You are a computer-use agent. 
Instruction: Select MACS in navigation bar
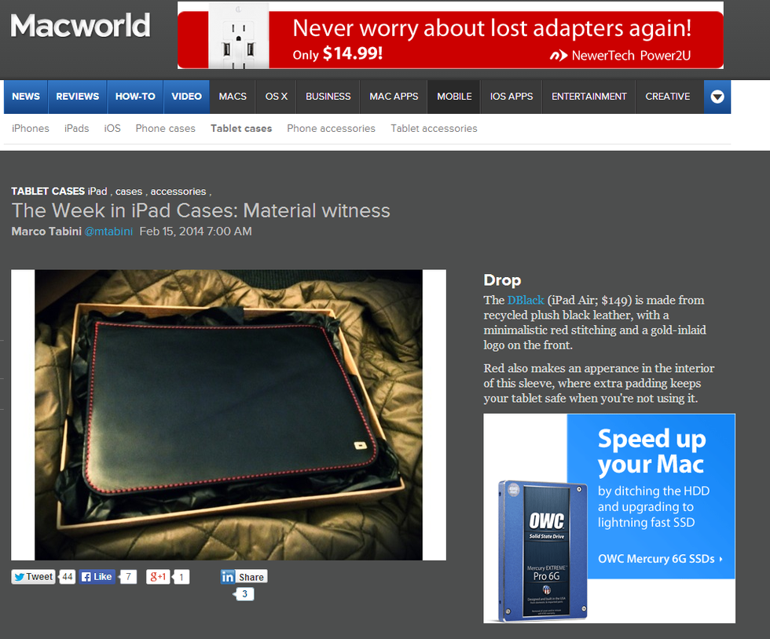tap(233, 97)
